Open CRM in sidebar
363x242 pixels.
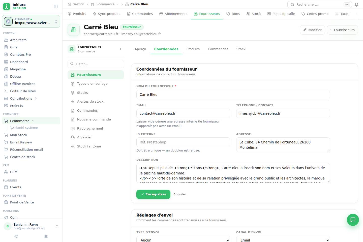31,172
